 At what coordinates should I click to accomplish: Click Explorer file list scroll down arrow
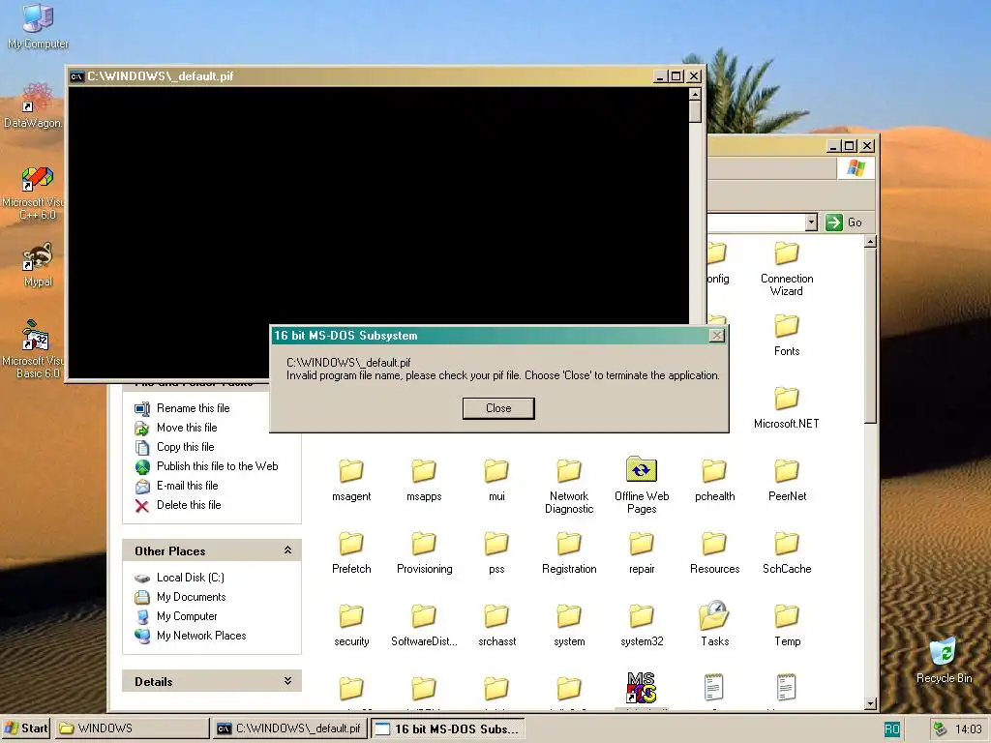click(x=870, y=703)
